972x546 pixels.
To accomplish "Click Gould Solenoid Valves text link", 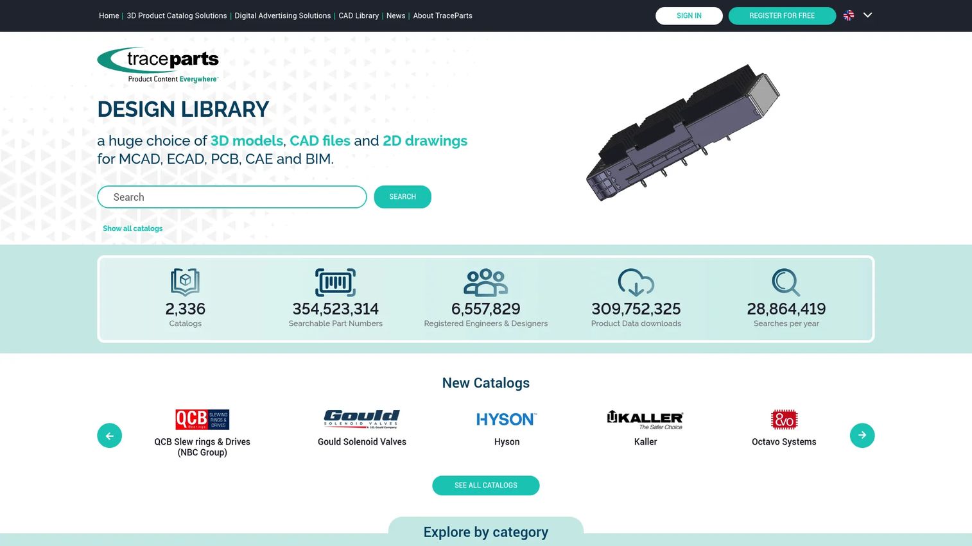I will coord(362,442).
